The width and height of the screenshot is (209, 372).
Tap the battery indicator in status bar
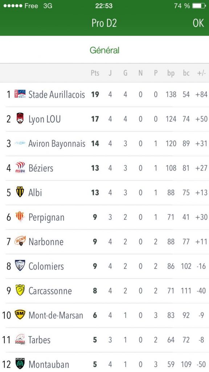(x=199, y=6)
